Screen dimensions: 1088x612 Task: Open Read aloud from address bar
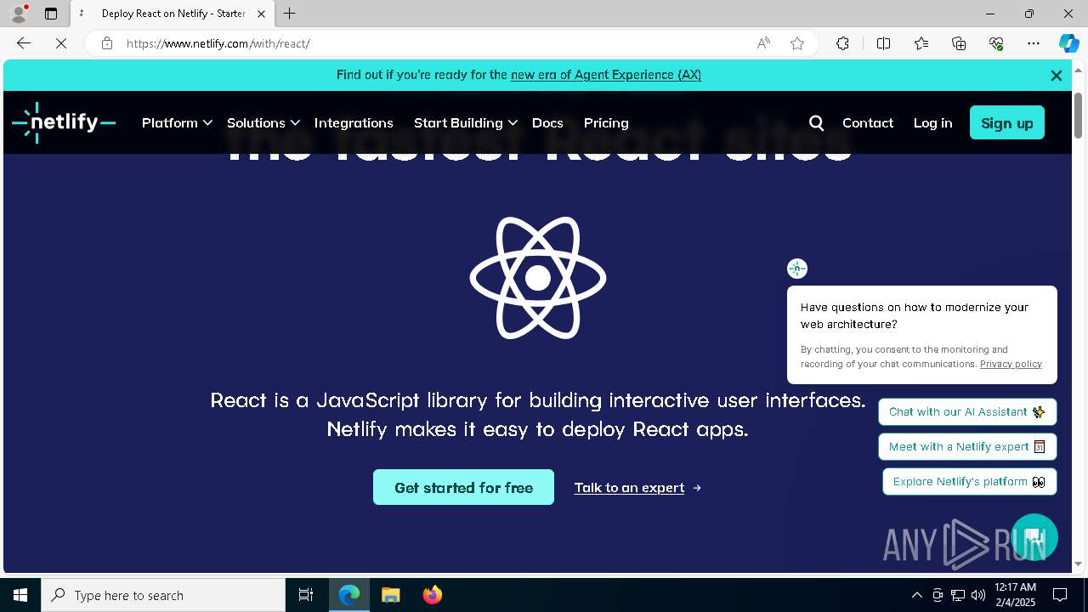point(763,43)
